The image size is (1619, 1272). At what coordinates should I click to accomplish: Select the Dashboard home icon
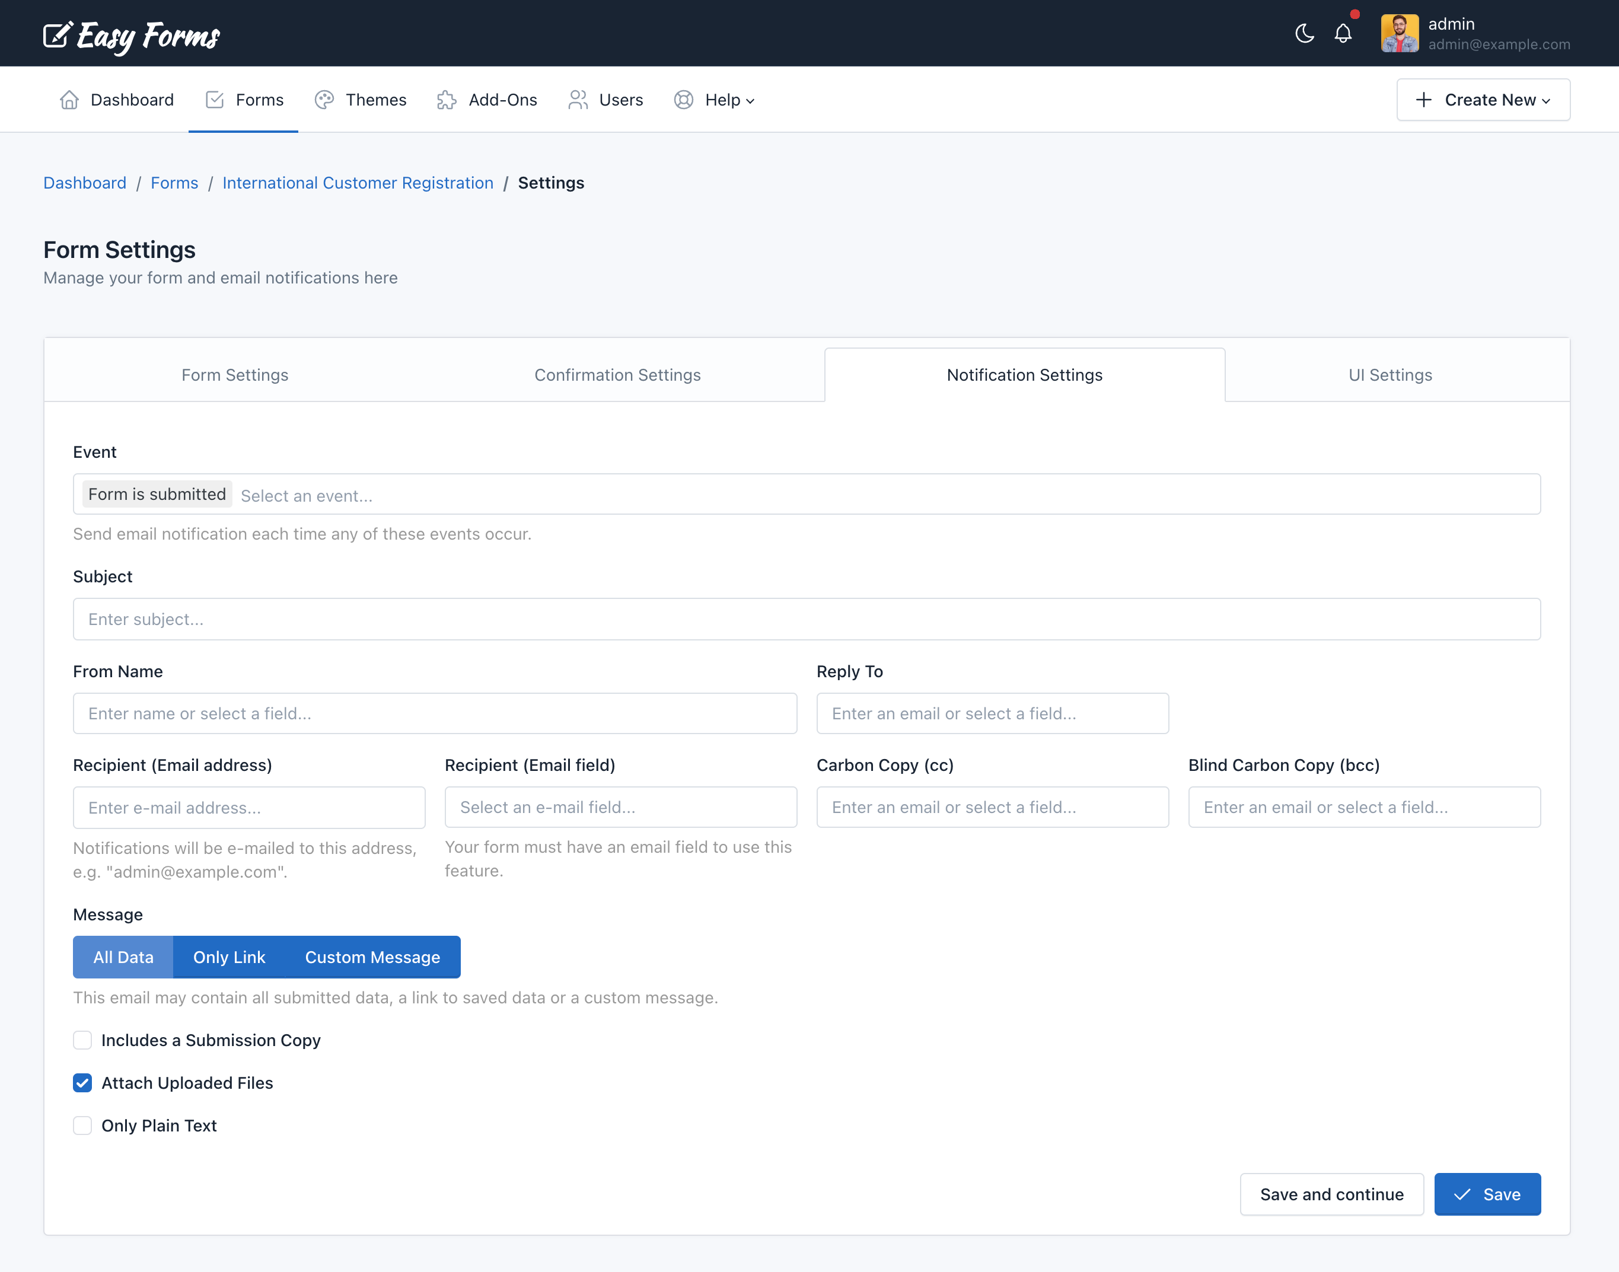coord(69,99)
